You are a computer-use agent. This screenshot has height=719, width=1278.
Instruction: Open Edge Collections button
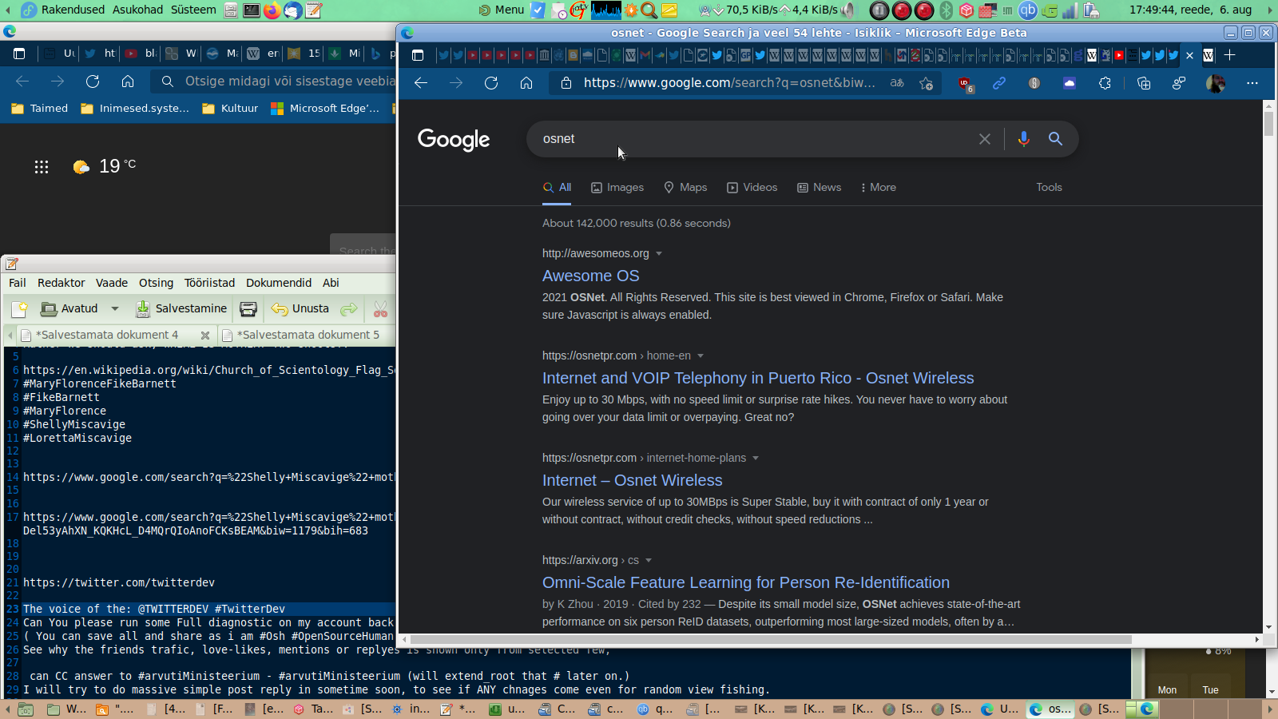click(x=1143, y=83)
